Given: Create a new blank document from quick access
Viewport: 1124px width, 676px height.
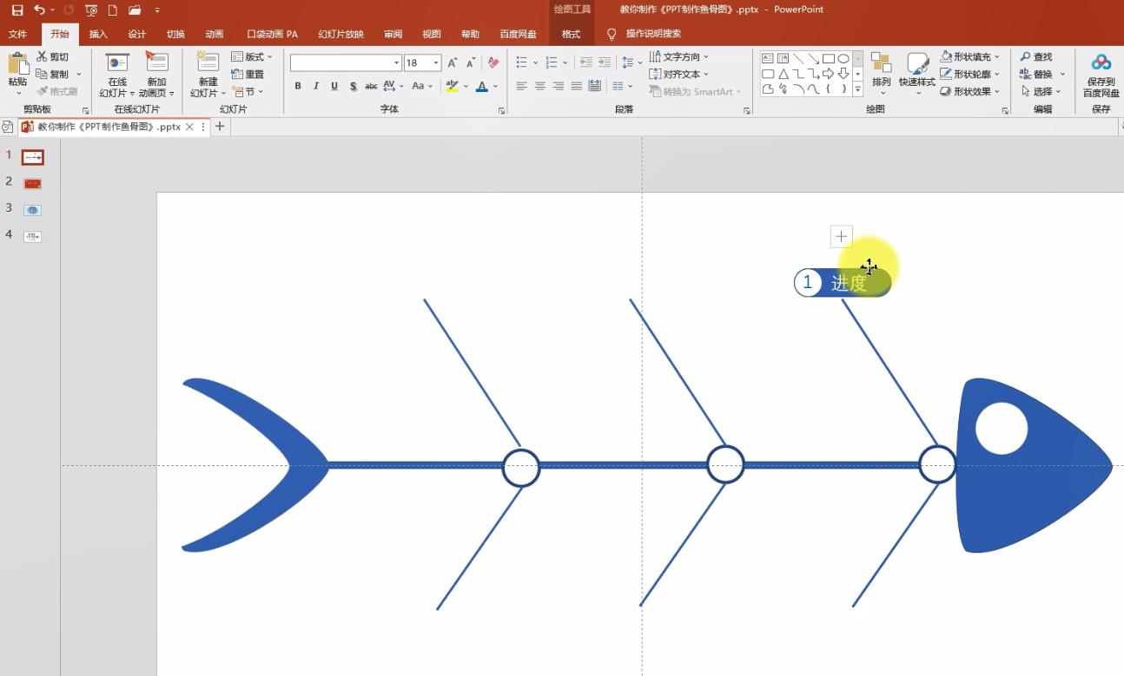Looking at the screenshot, I should point(112,10).
